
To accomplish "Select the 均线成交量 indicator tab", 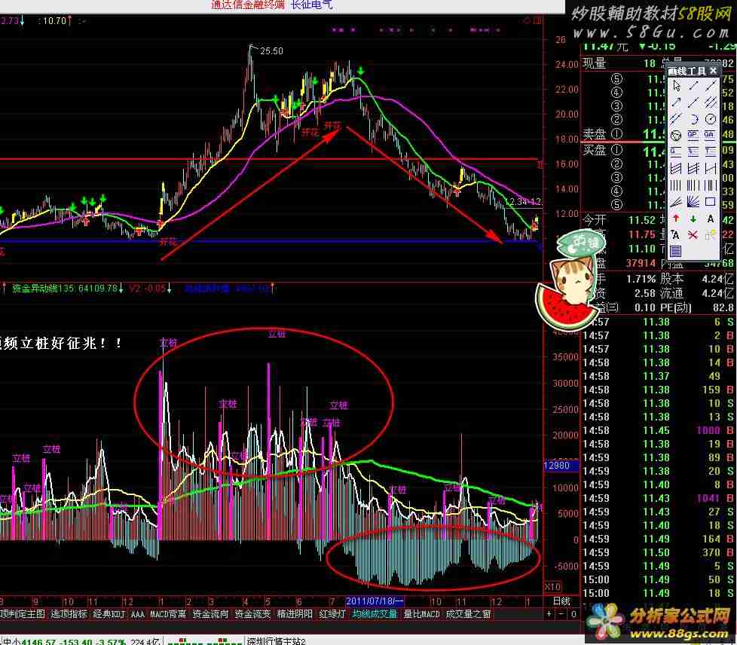I will 375,614.
